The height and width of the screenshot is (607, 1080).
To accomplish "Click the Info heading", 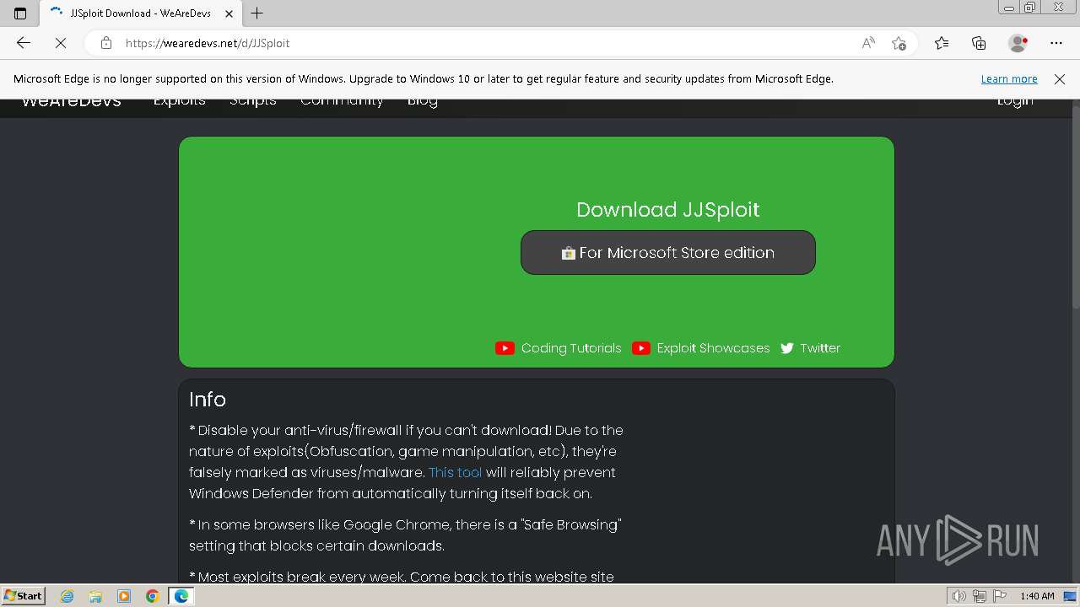I will point(208,400).
